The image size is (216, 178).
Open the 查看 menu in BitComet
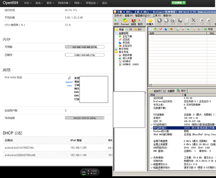coord(129,16)
